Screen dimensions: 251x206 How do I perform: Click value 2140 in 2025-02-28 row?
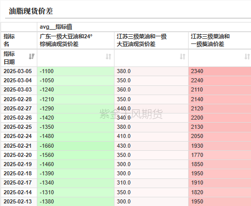[197, 99]
